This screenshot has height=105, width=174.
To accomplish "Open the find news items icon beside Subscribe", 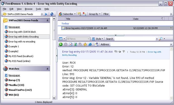I will (79, 14).
